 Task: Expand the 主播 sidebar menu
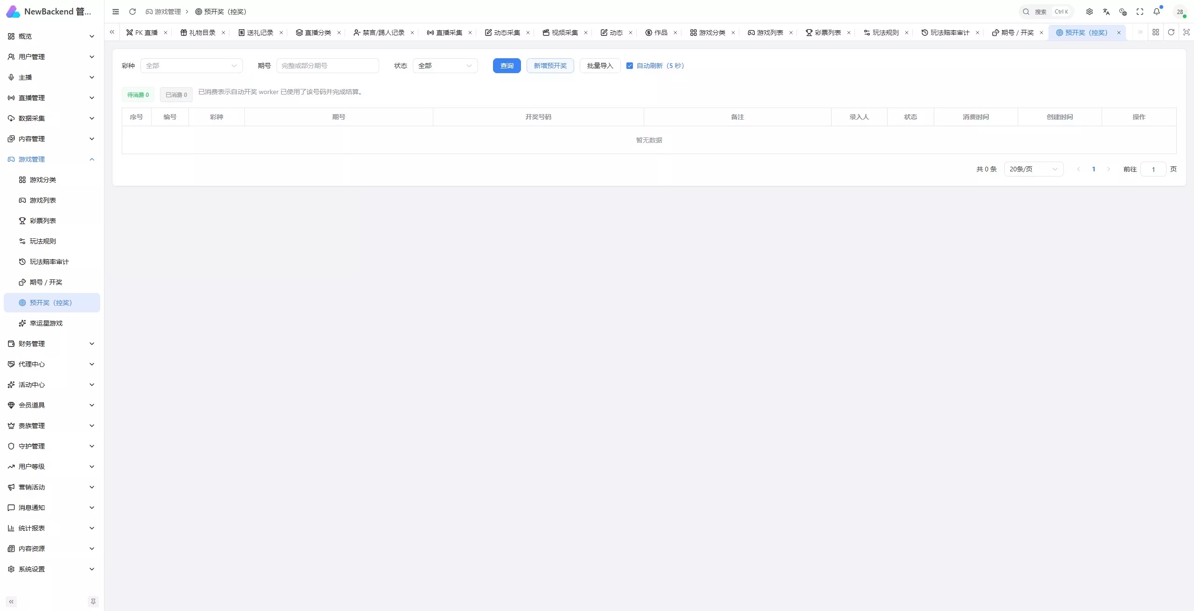point(52,77)
